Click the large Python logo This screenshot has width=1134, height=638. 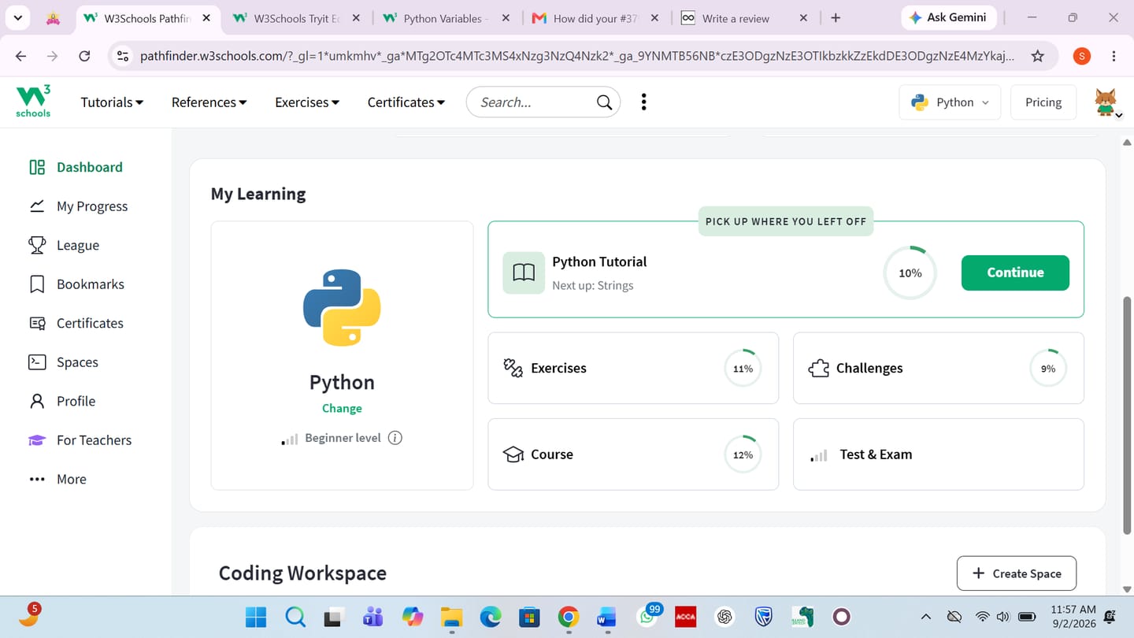pyautogui.click(x=342, y=308)
